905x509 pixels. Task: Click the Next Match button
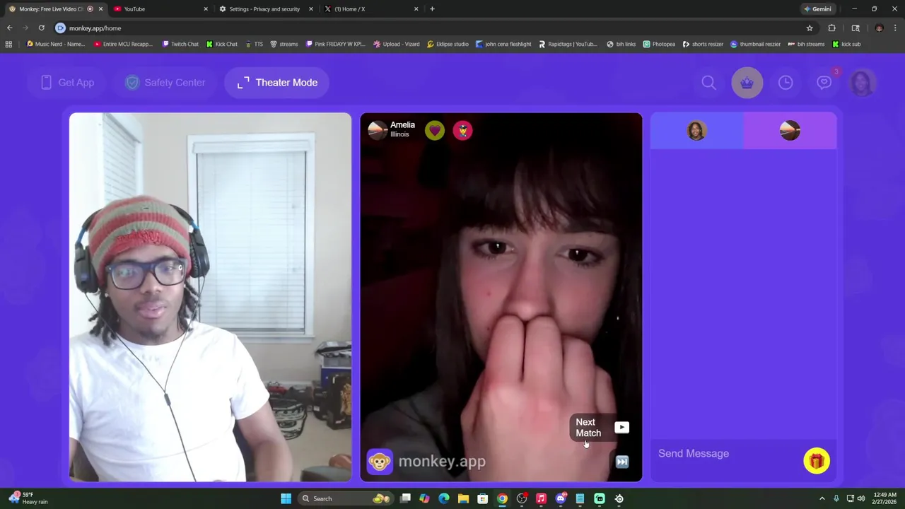(x=602, y=428)
